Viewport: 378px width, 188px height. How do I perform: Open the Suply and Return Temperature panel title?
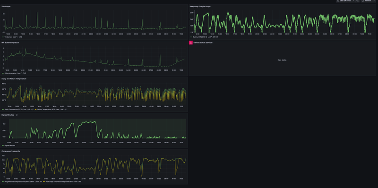click(x=14, y=78)
